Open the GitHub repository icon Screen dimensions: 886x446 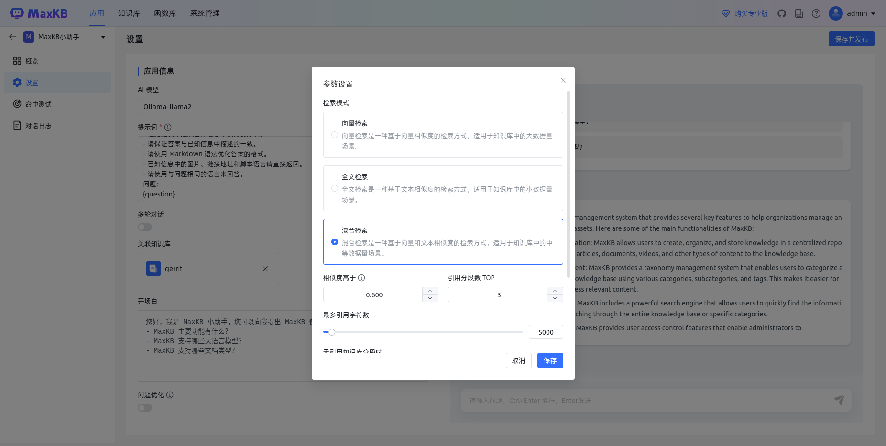[x=782, y=13]
